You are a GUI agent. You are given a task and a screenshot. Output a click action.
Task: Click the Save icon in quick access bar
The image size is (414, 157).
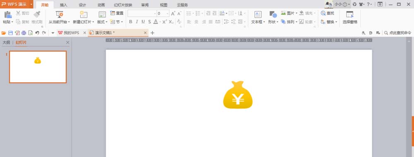[11, 33]
